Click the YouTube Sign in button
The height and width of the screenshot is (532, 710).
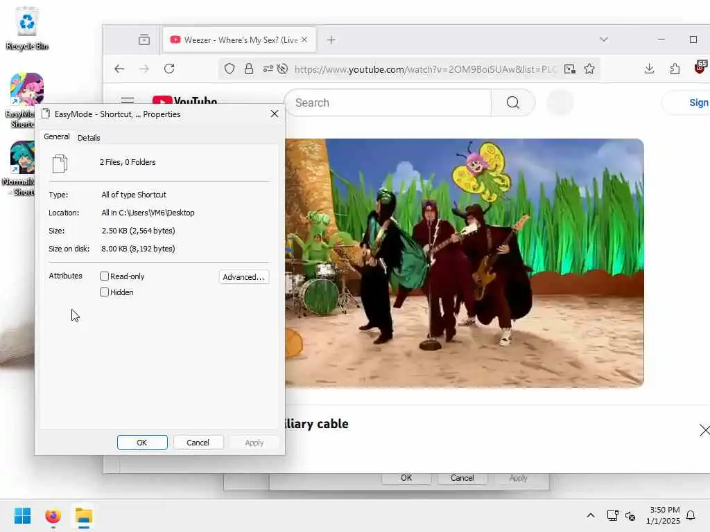(688, 103)
